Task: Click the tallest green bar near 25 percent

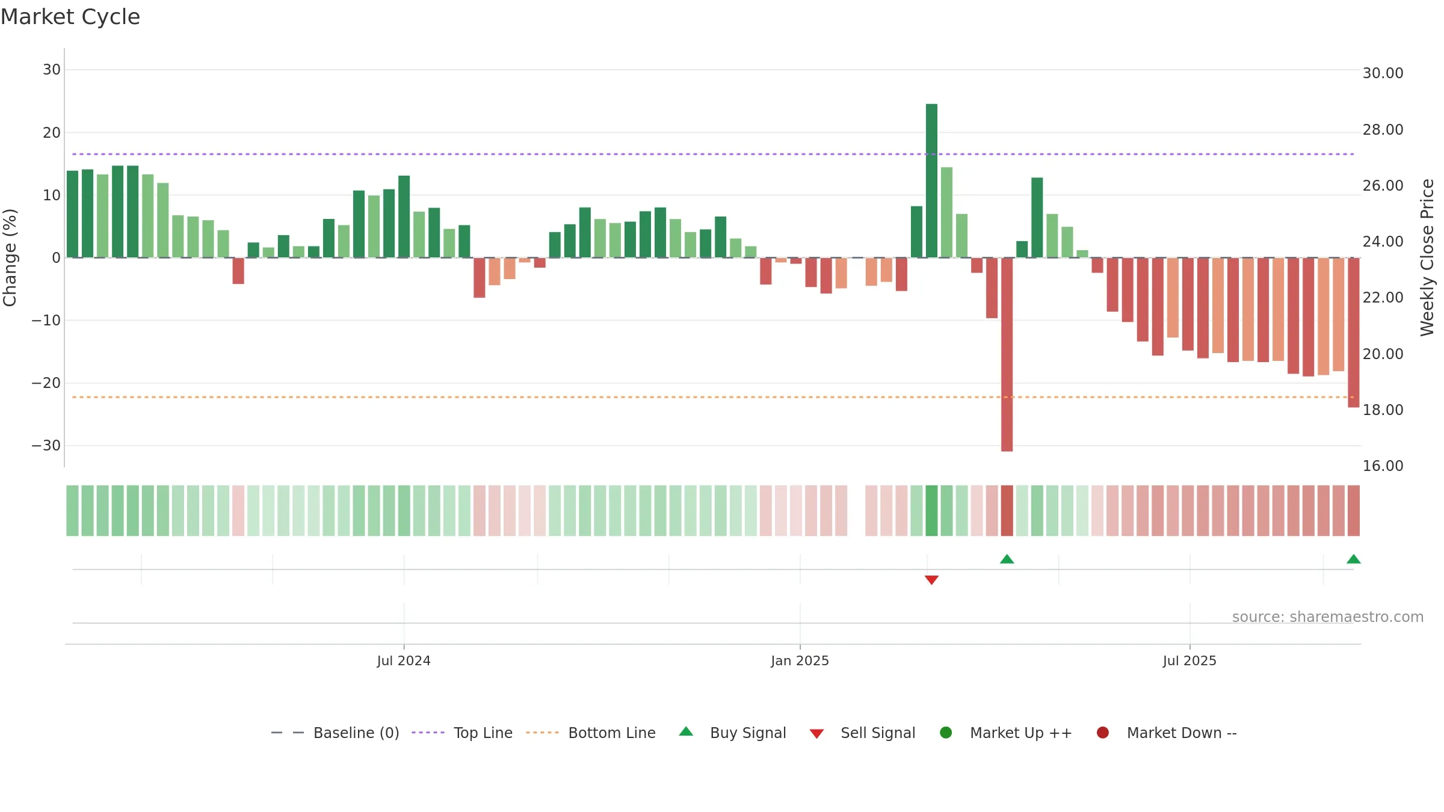Action: pos(931,180)
